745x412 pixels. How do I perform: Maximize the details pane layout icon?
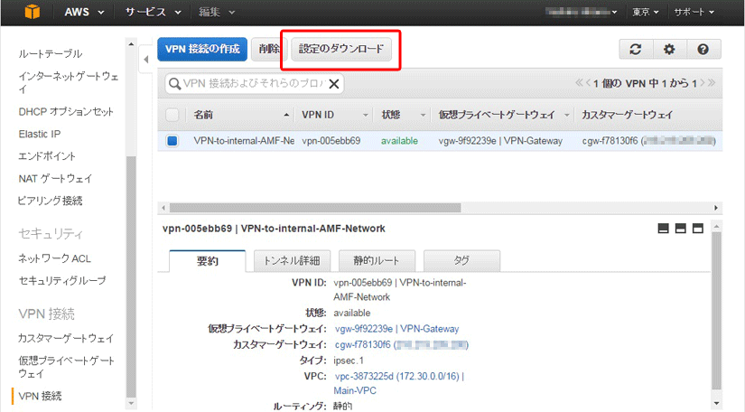[697, 229]
